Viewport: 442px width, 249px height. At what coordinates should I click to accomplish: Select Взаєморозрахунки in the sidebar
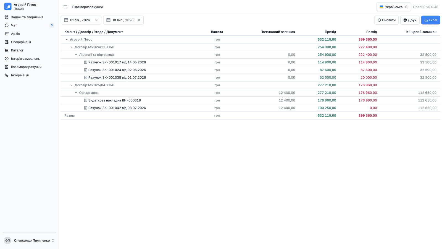(29, 67)
